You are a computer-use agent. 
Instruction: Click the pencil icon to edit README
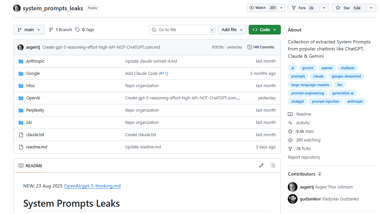261,166
